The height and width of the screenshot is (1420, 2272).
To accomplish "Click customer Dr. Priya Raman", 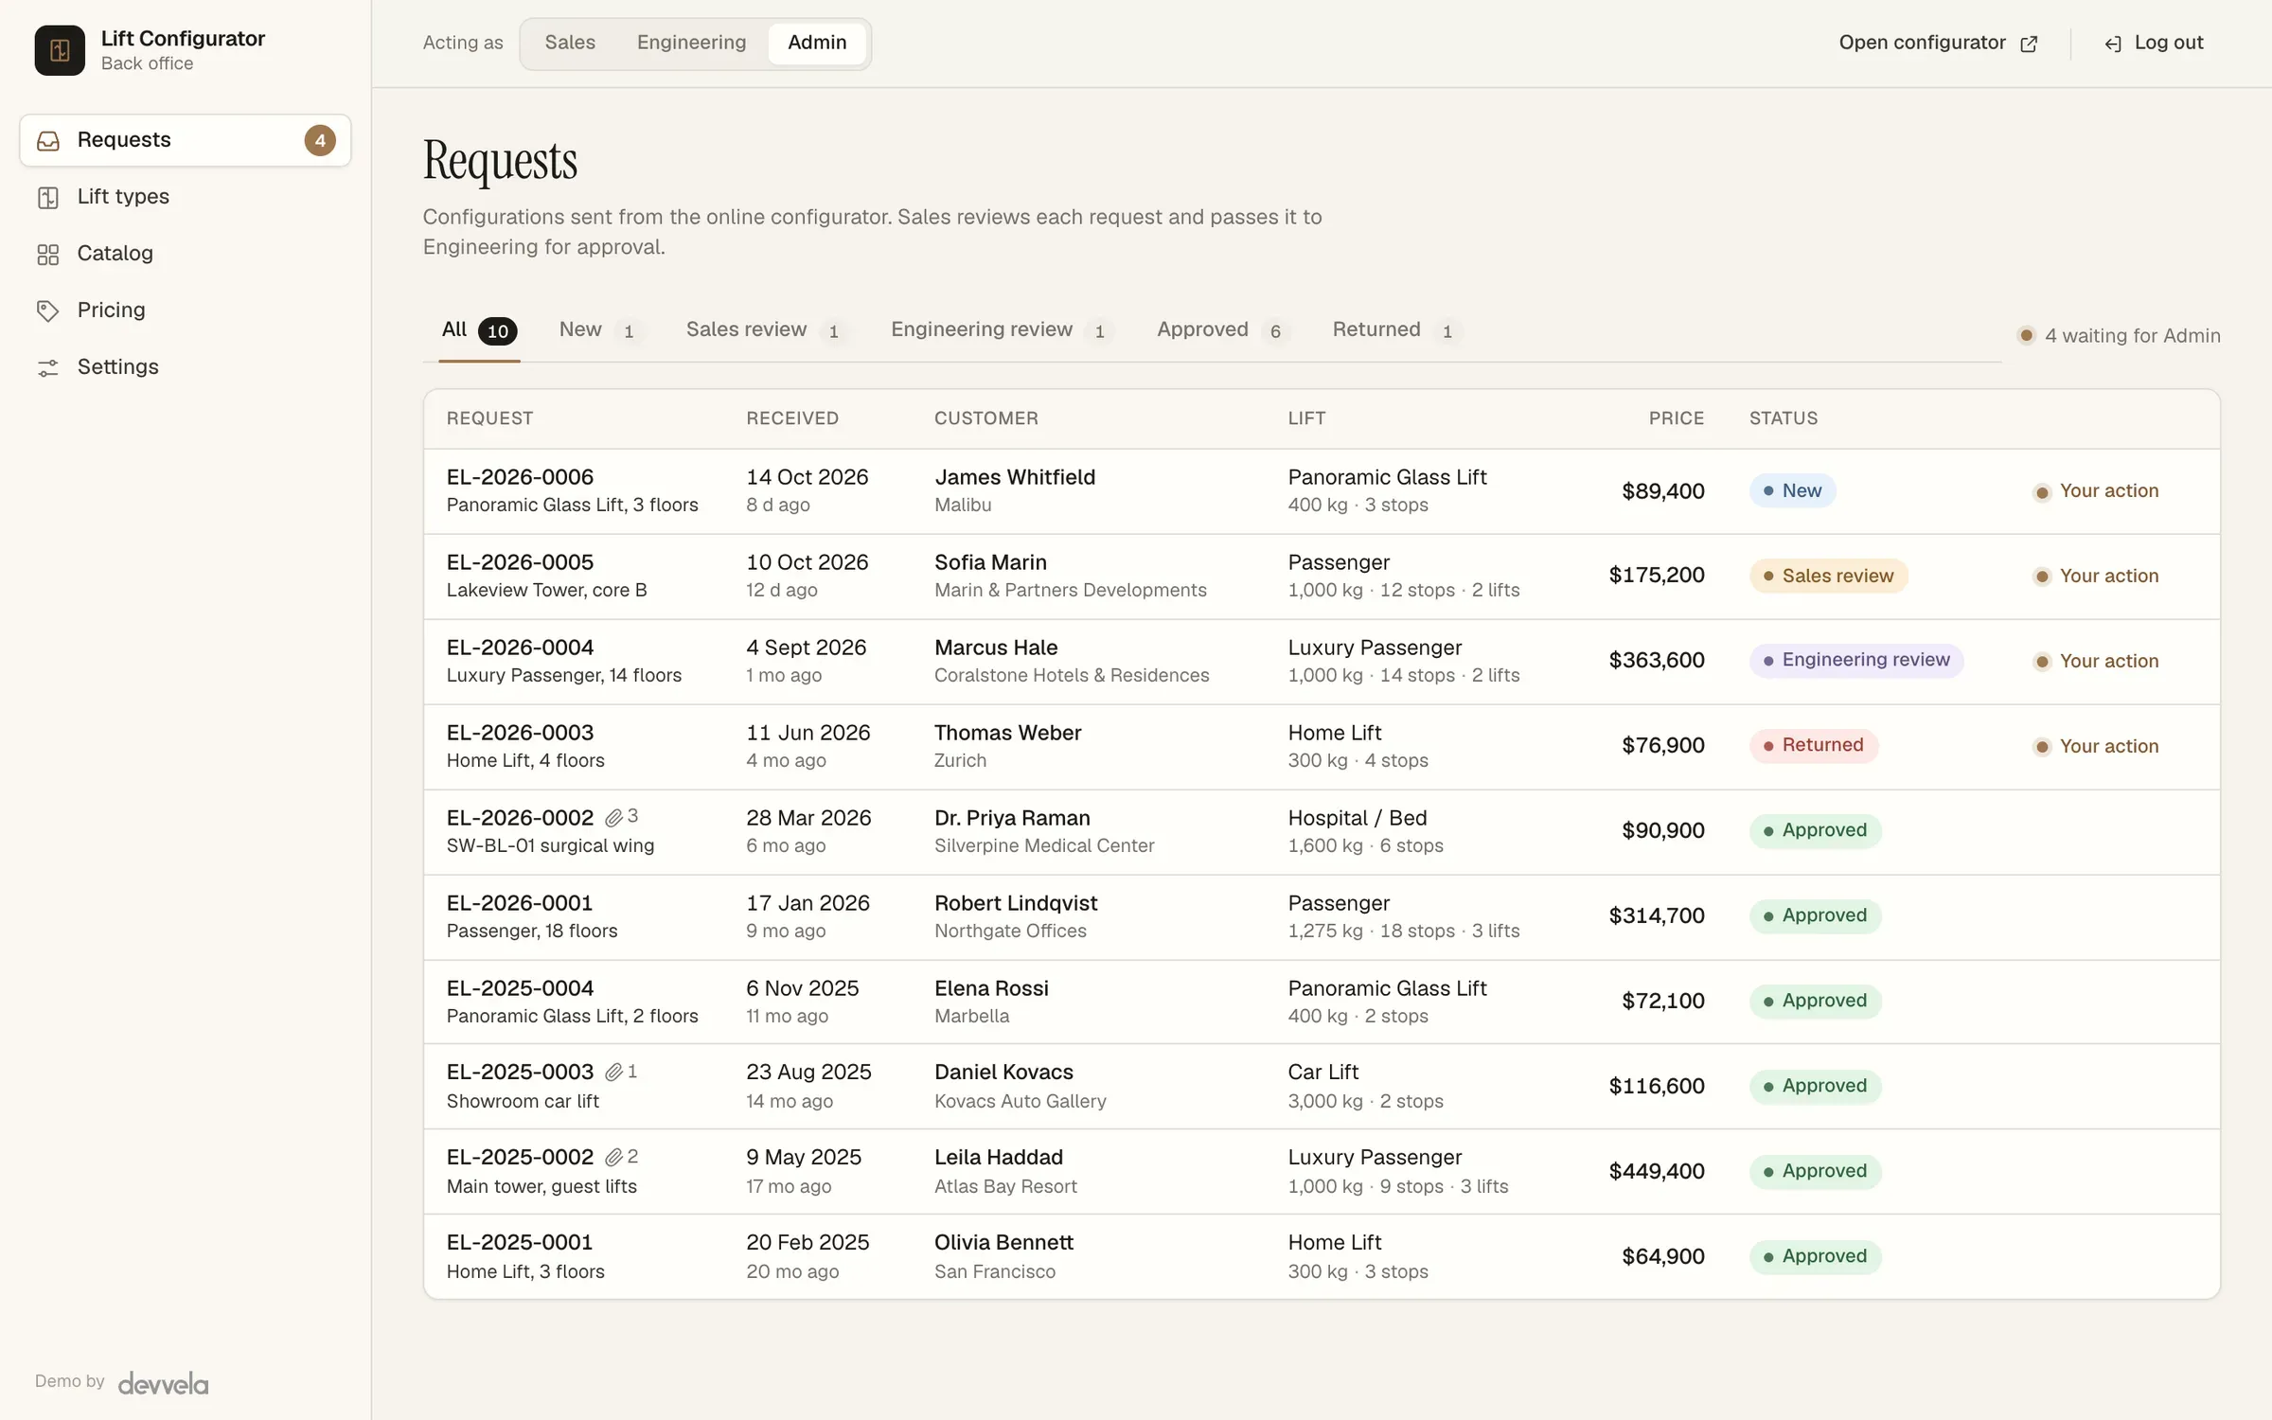I will click(x=1012, y=818).
